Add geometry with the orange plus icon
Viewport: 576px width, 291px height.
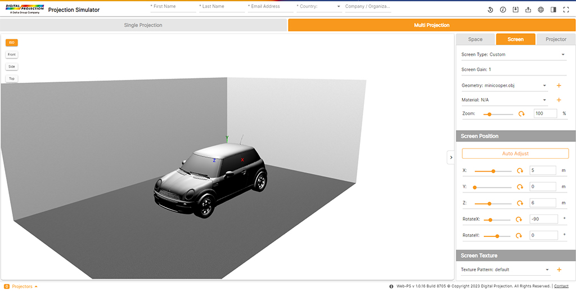click(559, 86)
